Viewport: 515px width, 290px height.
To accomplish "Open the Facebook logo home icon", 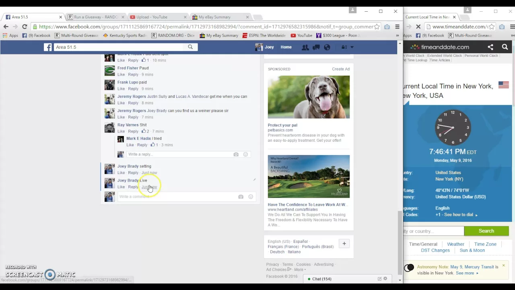I will [48, 47].
